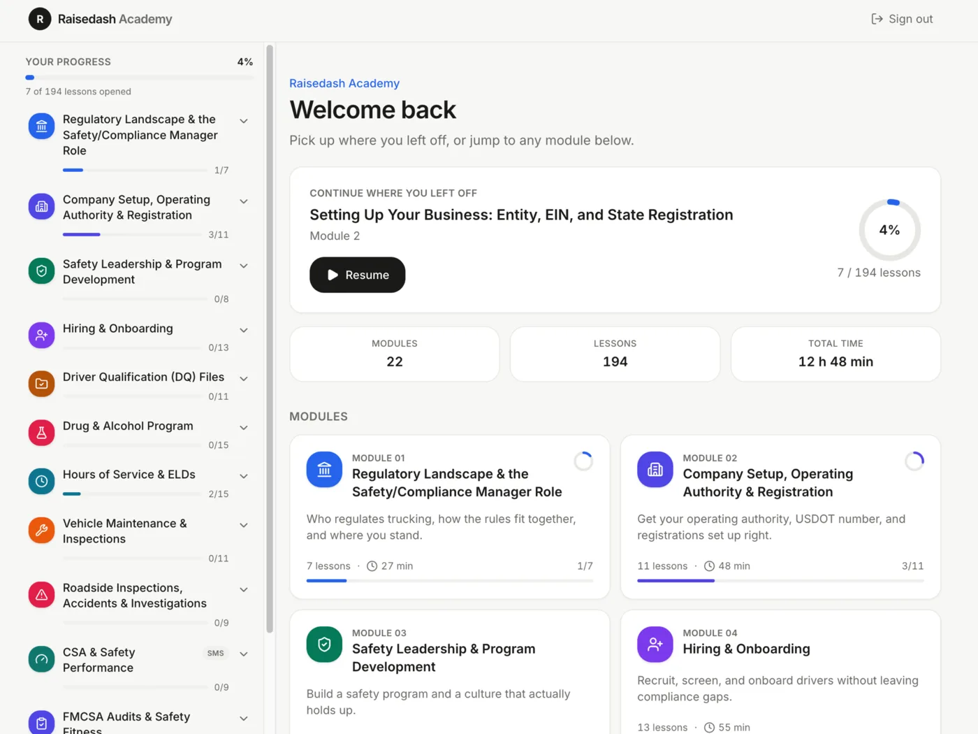Expand the Drug & Alcohol Program chevron
Screen dimensions: 978x734
(x=244, y=428)
